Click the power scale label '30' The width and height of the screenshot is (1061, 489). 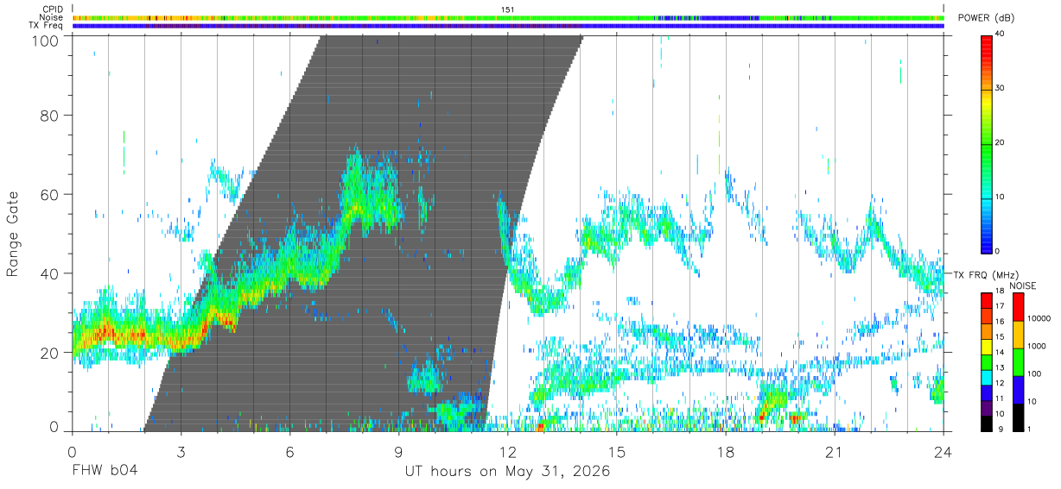[x=1001, y=88]
